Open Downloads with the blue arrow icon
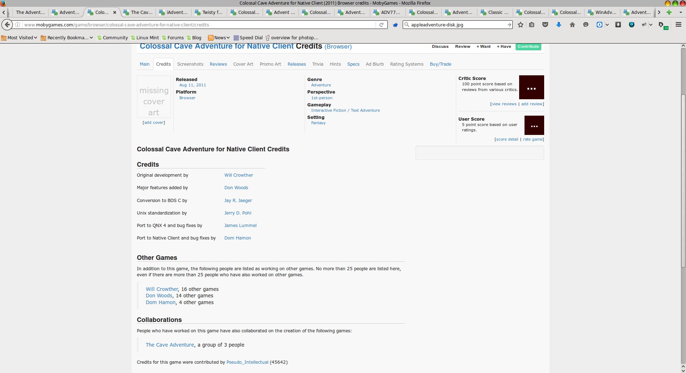 pos(559,25)
